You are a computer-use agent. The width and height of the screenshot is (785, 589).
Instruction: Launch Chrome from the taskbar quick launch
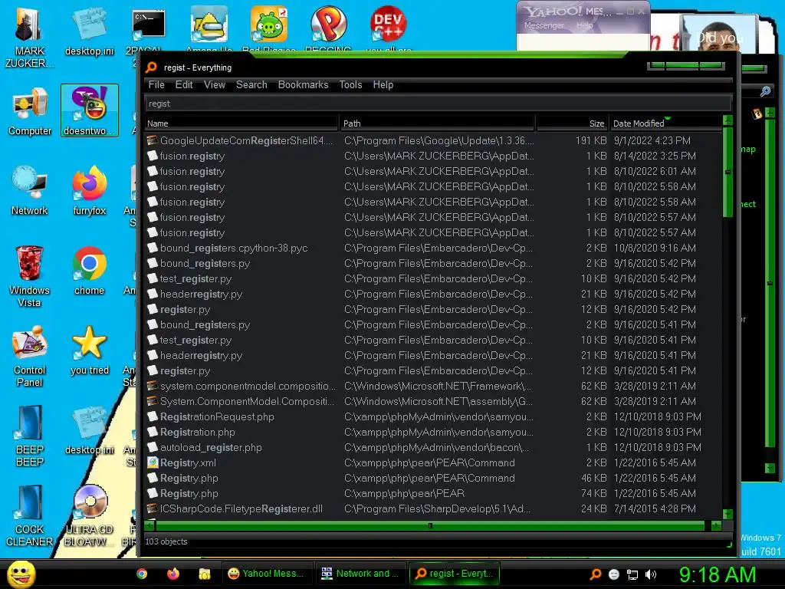142,574
